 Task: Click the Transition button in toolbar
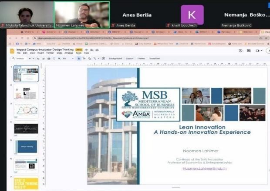154,58
